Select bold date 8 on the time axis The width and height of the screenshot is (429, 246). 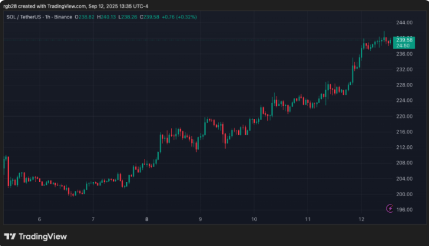pyautogui.click(x=146, y=219)
